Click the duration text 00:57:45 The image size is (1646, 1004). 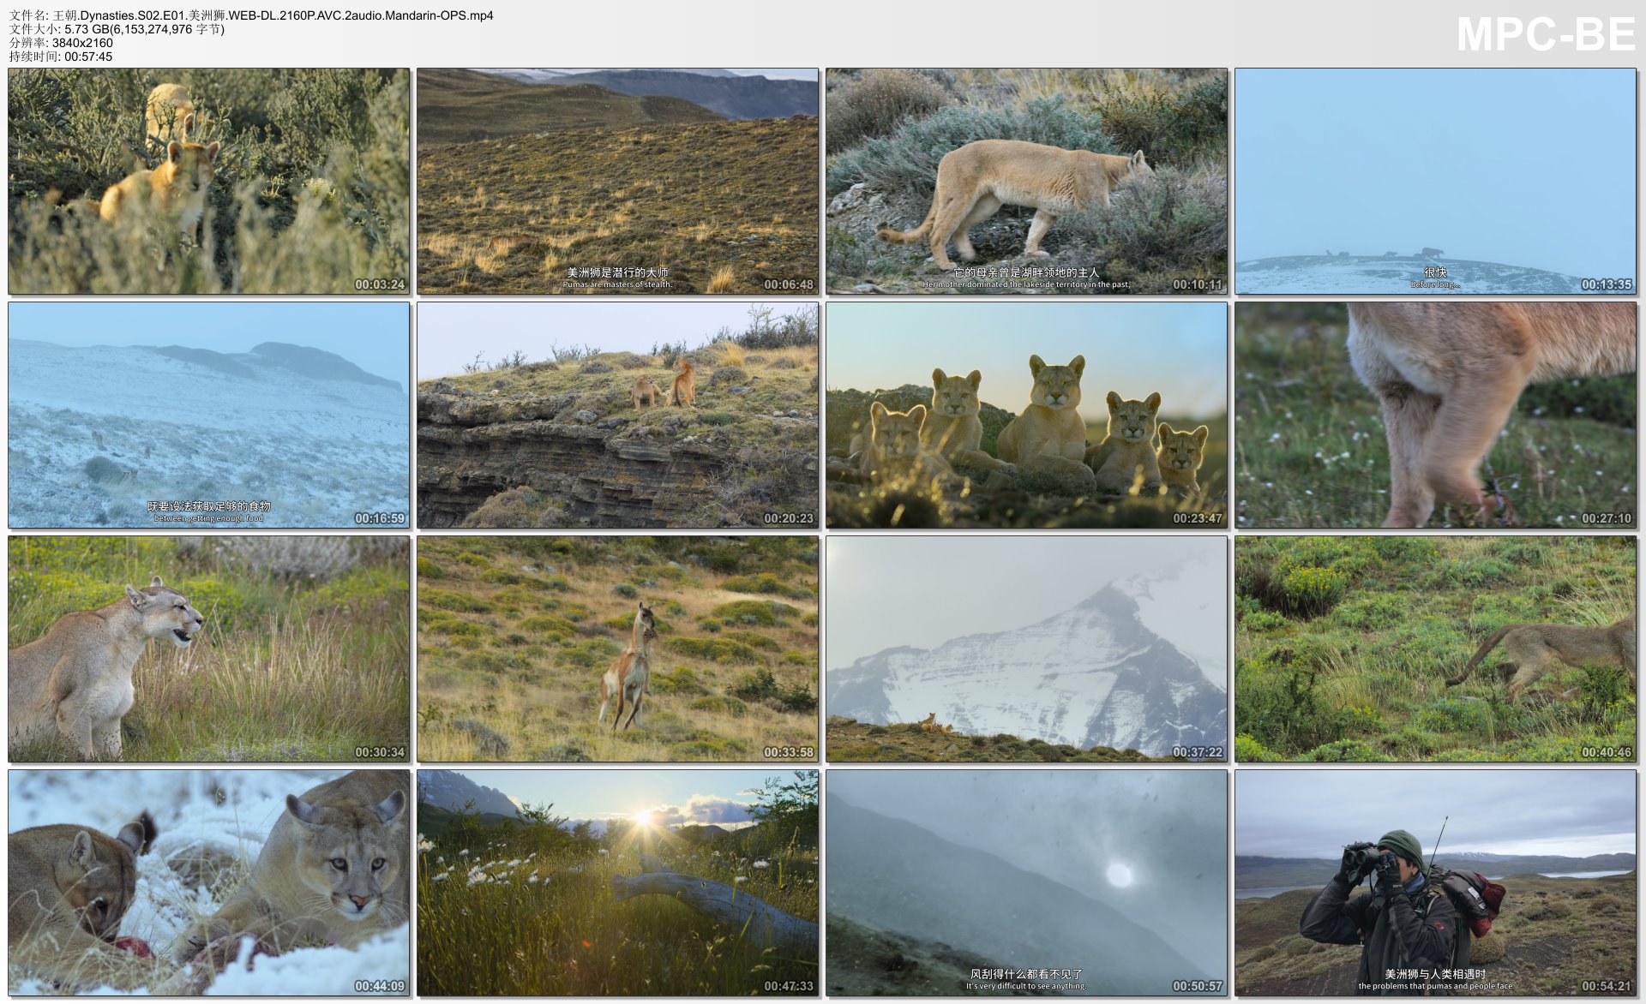point(88,57)
